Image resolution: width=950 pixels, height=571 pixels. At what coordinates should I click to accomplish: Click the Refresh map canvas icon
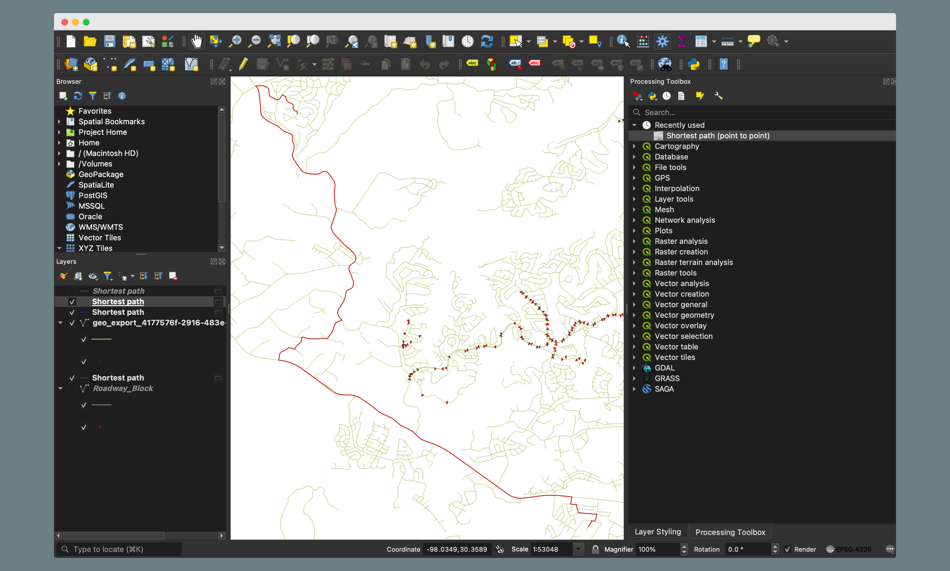487,42
